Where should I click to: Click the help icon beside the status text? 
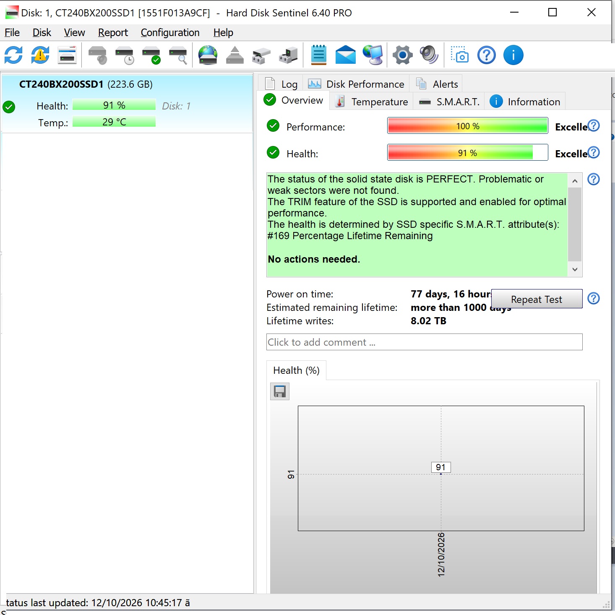coord(594,179)
